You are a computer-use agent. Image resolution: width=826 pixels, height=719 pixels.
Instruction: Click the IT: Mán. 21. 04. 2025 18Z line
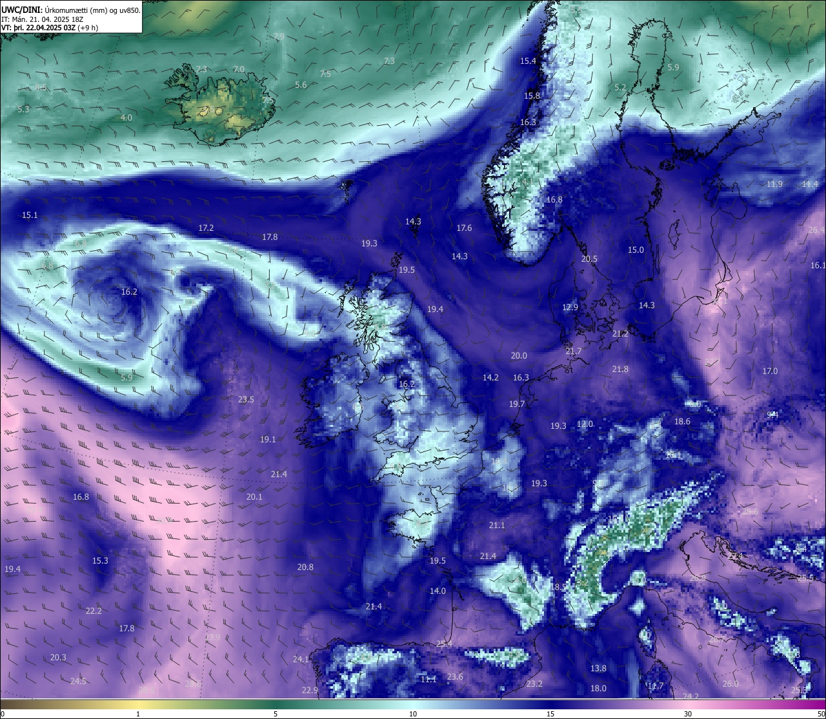click(42, 19)
